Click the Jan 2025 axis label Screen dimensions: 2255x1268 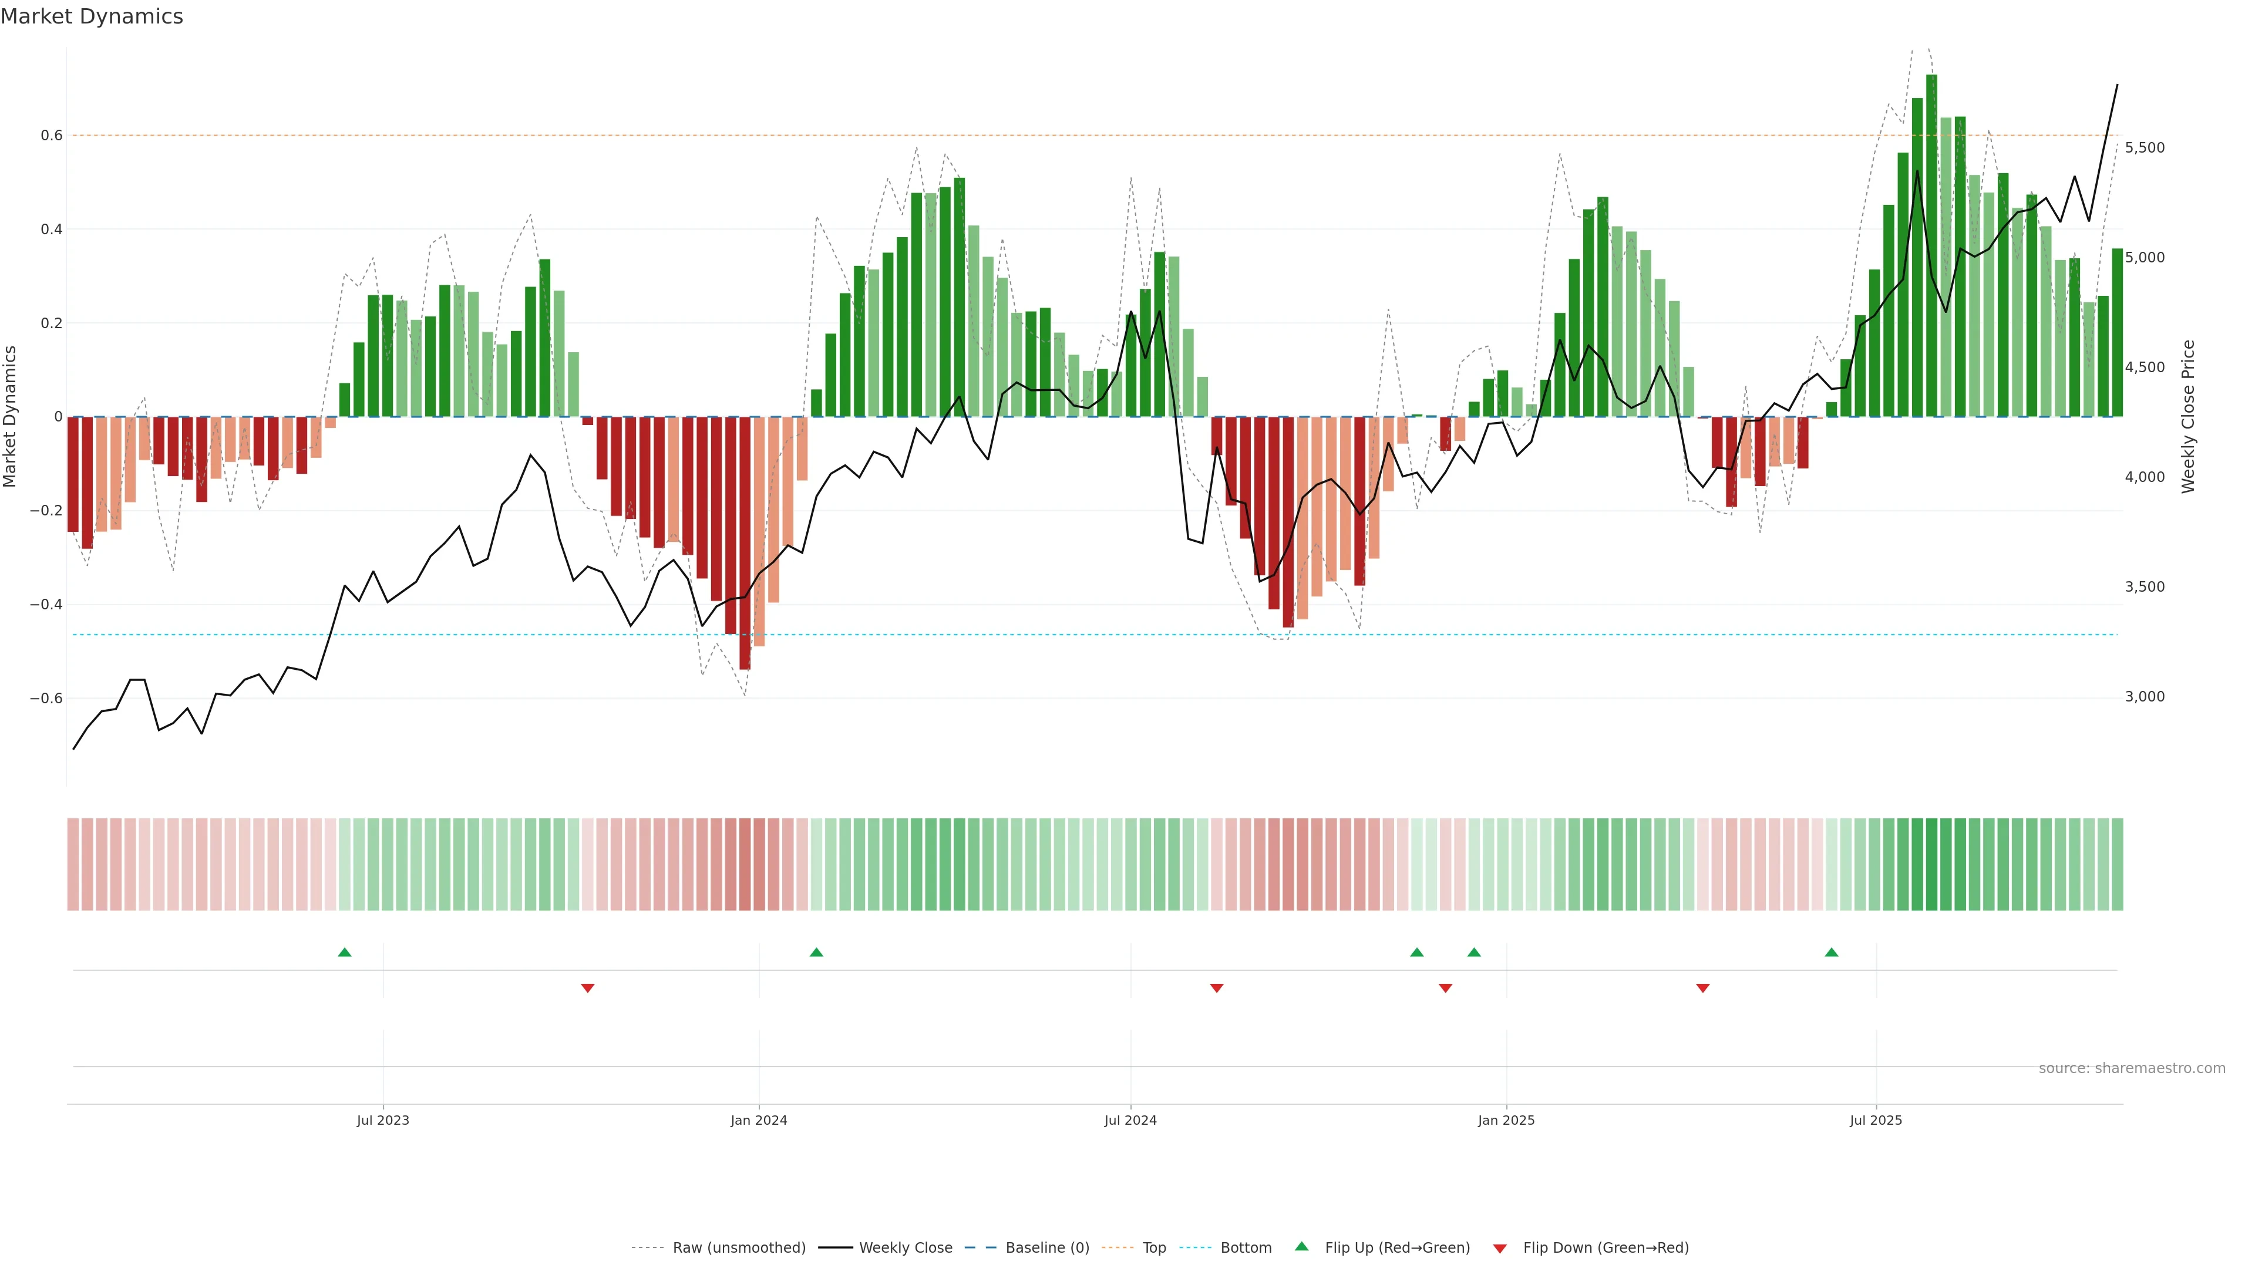coord(1506,1120)
